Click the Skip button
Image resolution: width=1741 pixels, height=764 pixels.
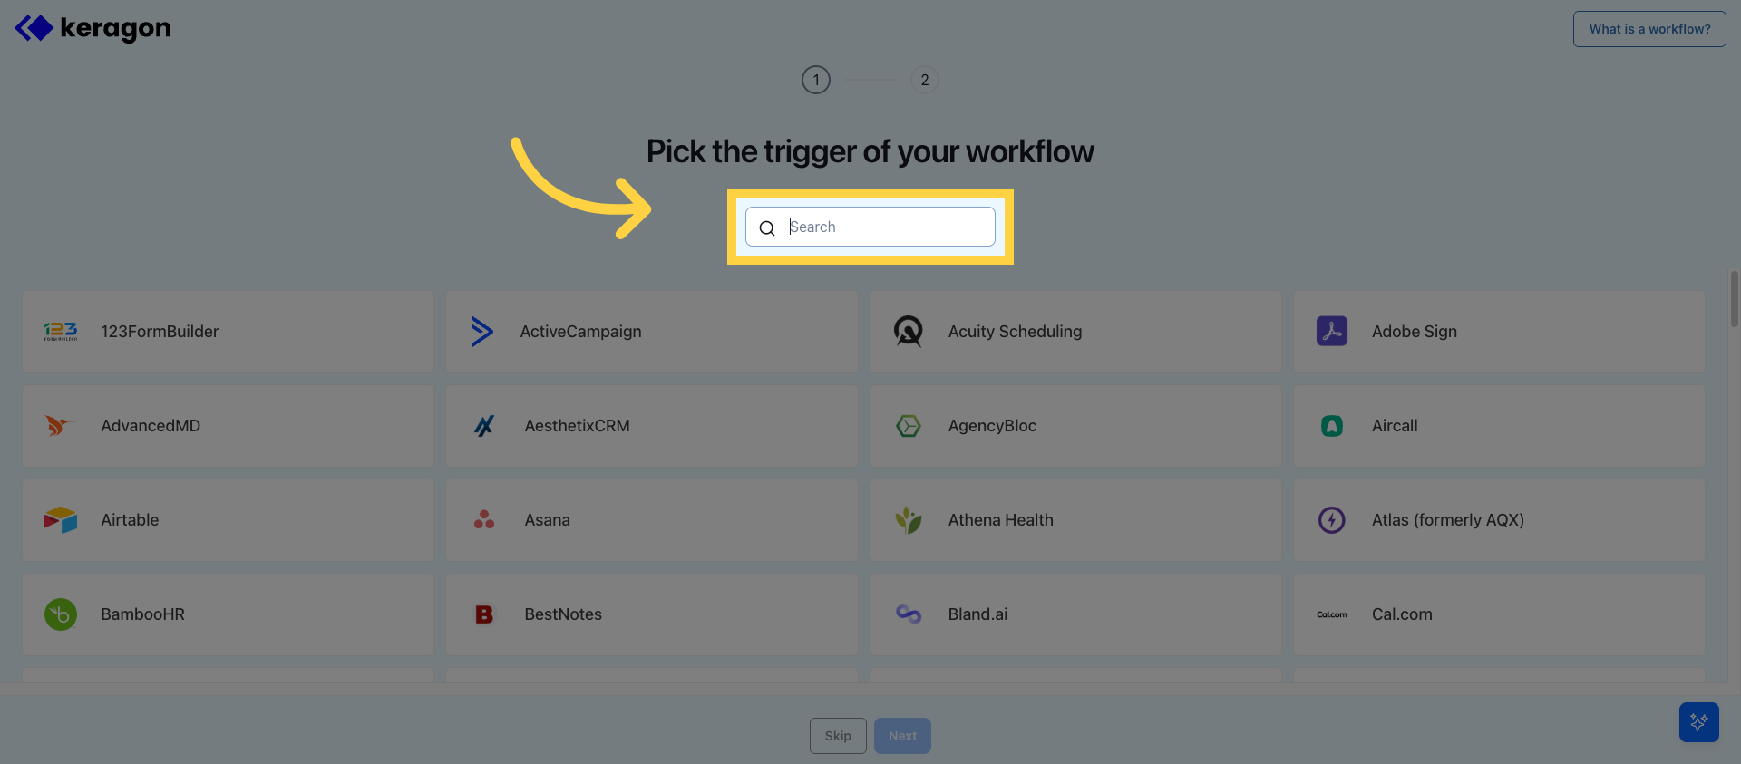point(837,735)
